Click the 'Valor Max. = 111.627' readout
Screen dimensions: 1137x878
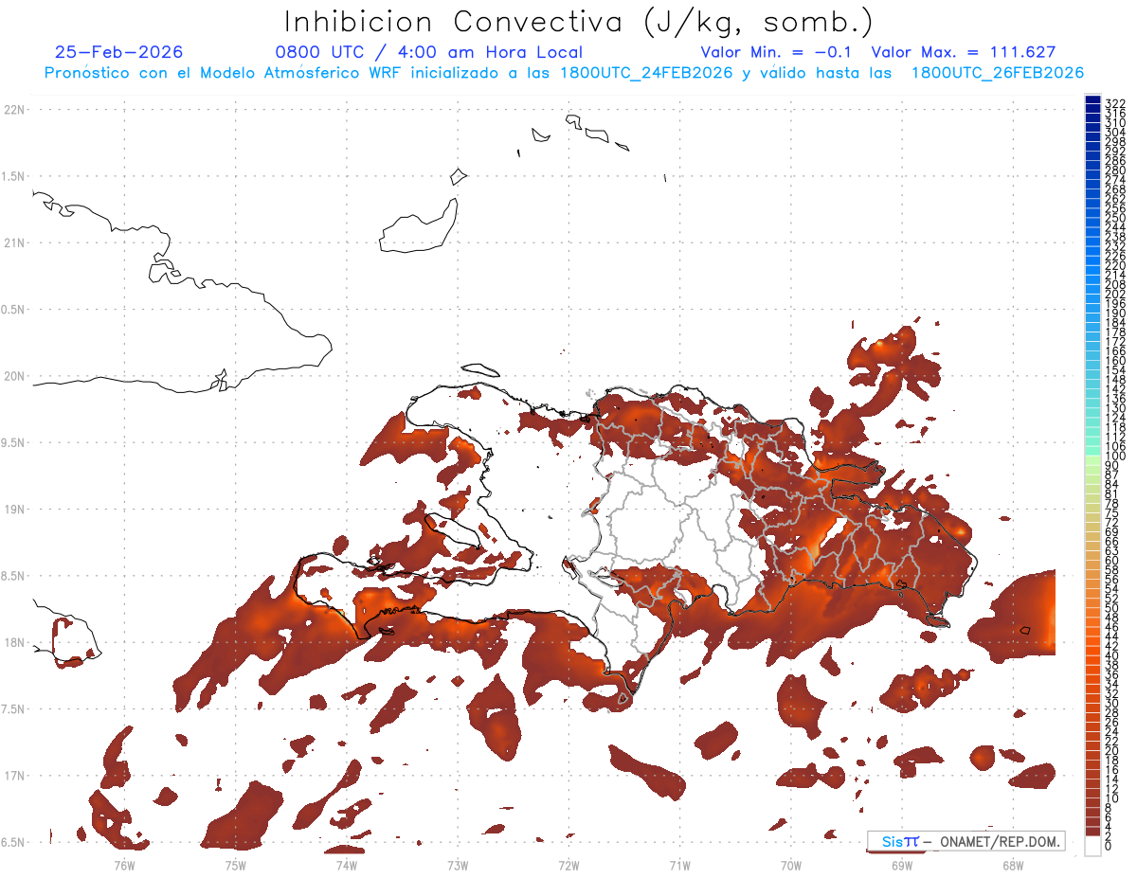point(964,52)
